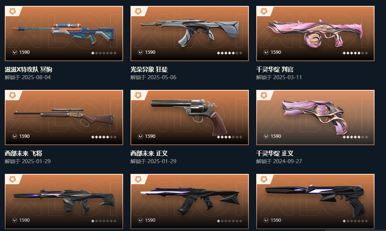
Task: Open the 西部未来 飞将 lever-action rifle image
Action: (x=64, y=117)
